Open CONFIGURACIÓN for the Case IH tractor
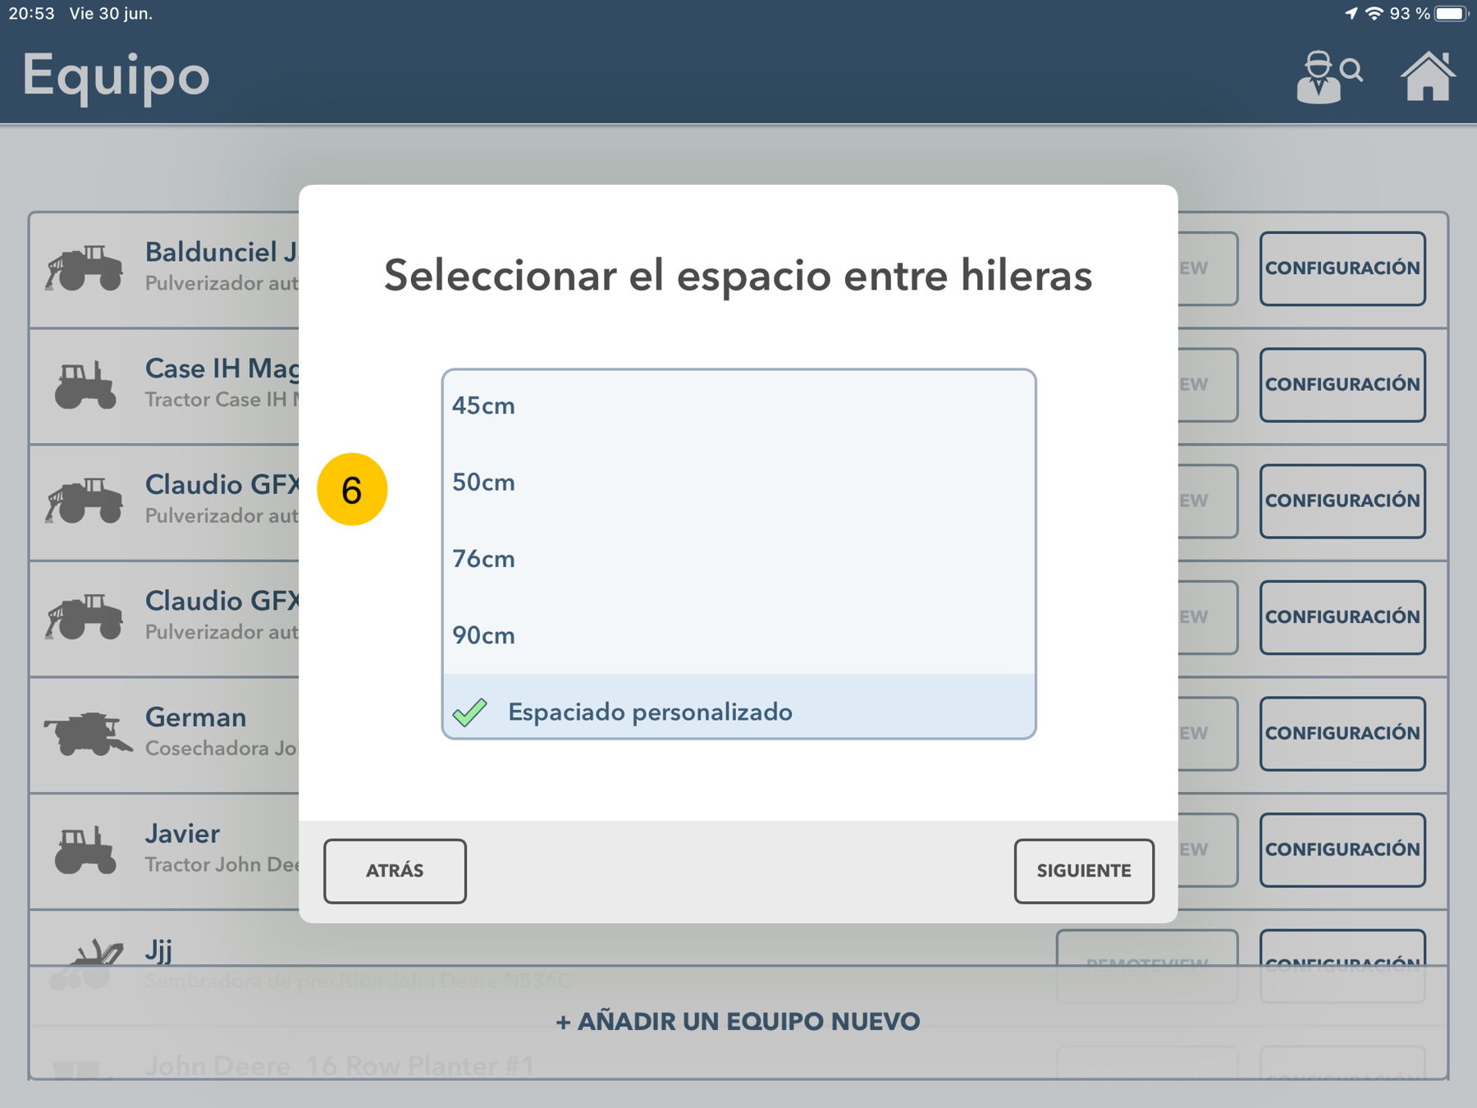 pyautogui.click(x=1342, y=383)
